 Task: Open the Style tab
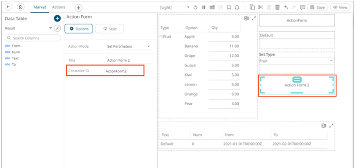(110, 29)
